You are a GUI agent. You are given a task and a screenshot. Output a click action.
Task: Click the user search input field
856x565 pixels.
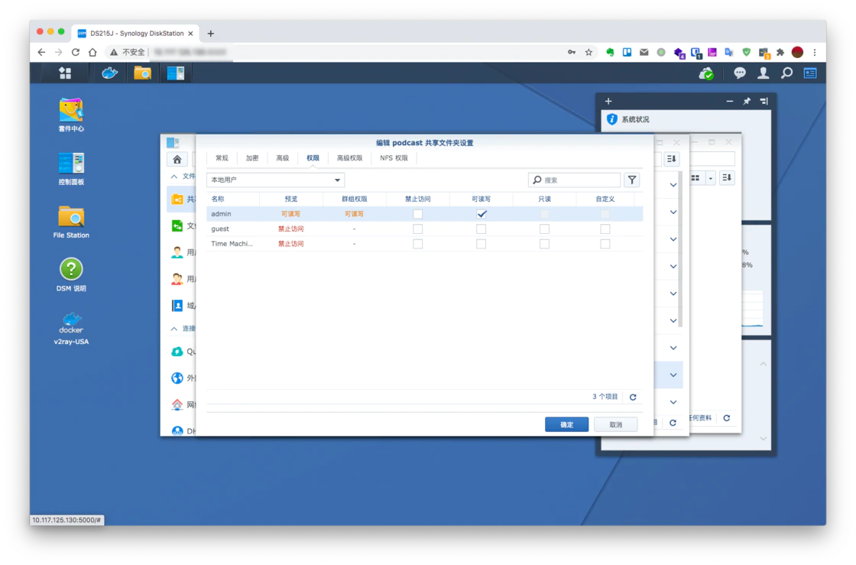(579, 180)
